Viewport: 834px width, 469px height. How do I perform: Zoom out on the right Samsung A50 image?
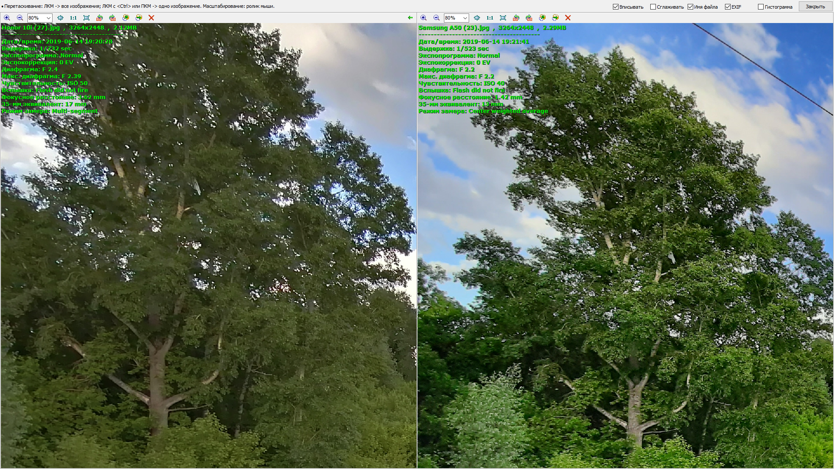(437, 18)
